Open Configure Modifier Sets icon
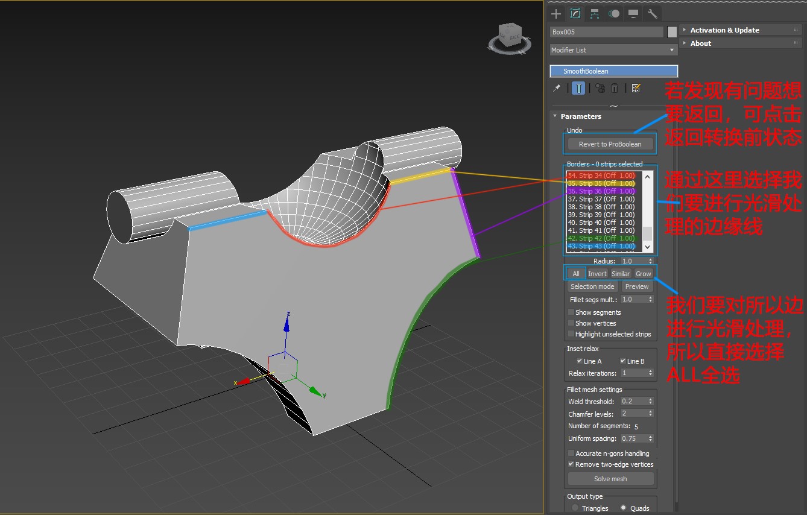The image size is (807, 515). coord(636,88)
